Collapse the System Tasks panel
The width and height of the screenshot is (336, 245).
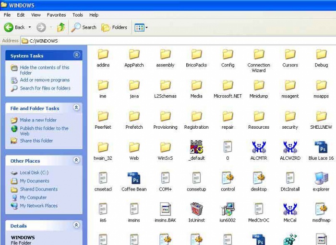point(76,55)
